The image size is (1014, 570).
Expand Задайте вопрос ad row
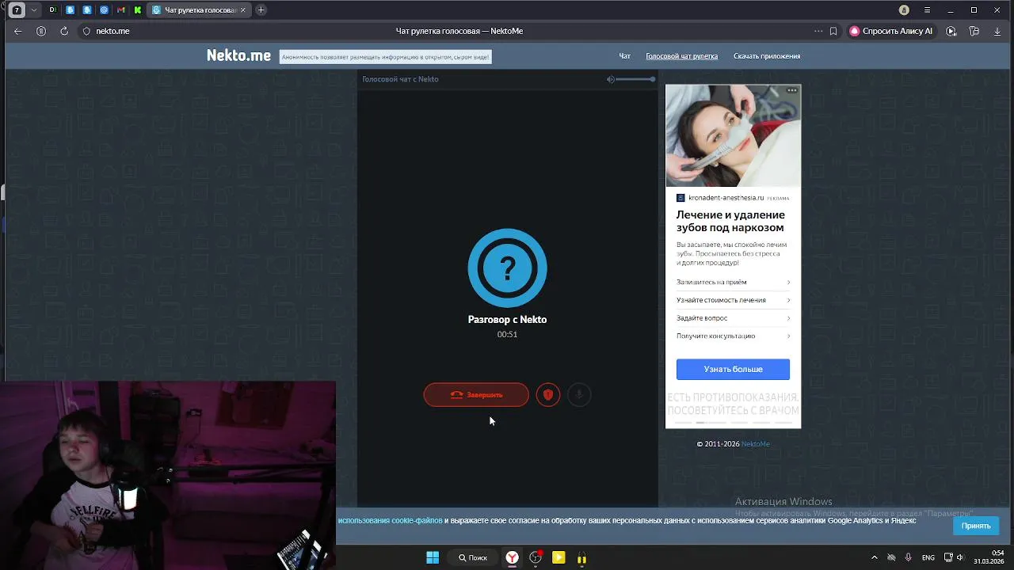[733, 318]
